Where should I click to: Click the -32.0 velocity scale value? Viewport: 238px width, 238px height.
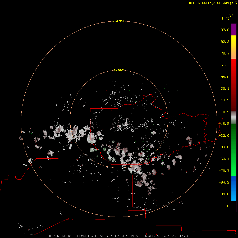224,136
